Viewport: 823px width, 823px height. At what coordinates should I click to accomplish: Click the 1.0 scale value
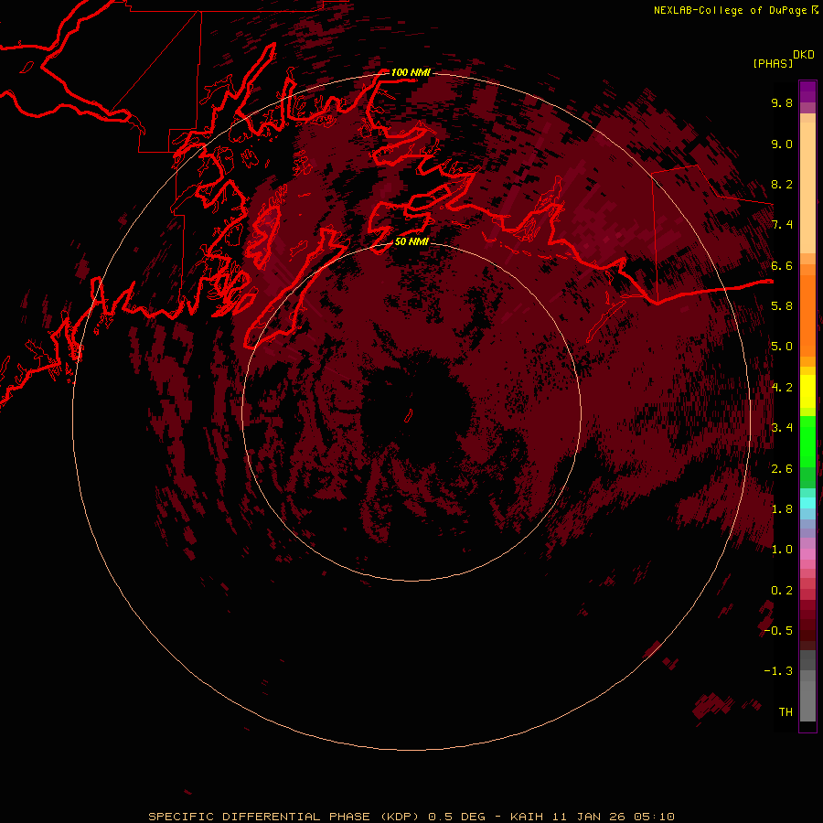pyautogui.click(x=782, y=549)
